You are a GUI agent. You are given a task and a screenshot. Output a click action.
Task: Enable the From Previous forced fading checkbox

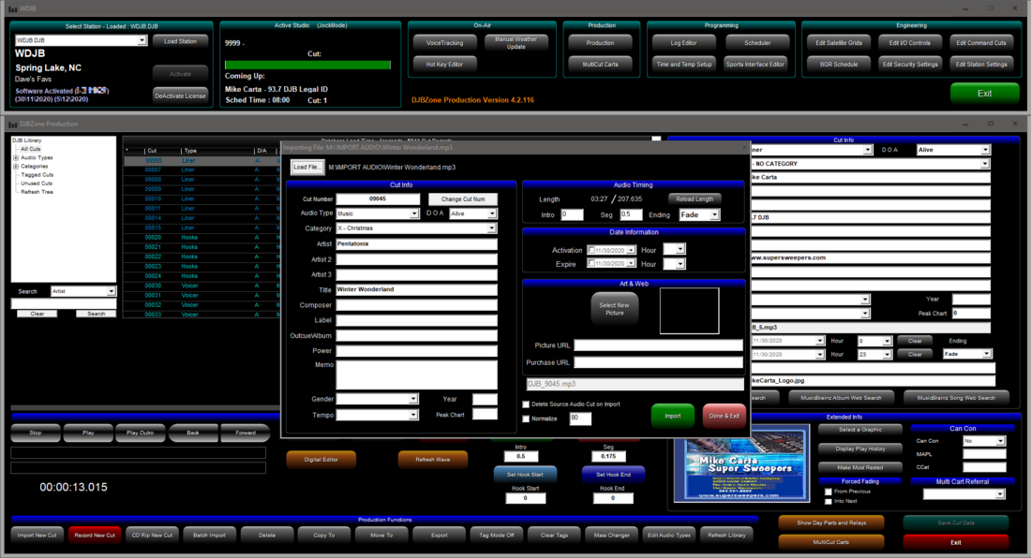click(x=828, y=492)
